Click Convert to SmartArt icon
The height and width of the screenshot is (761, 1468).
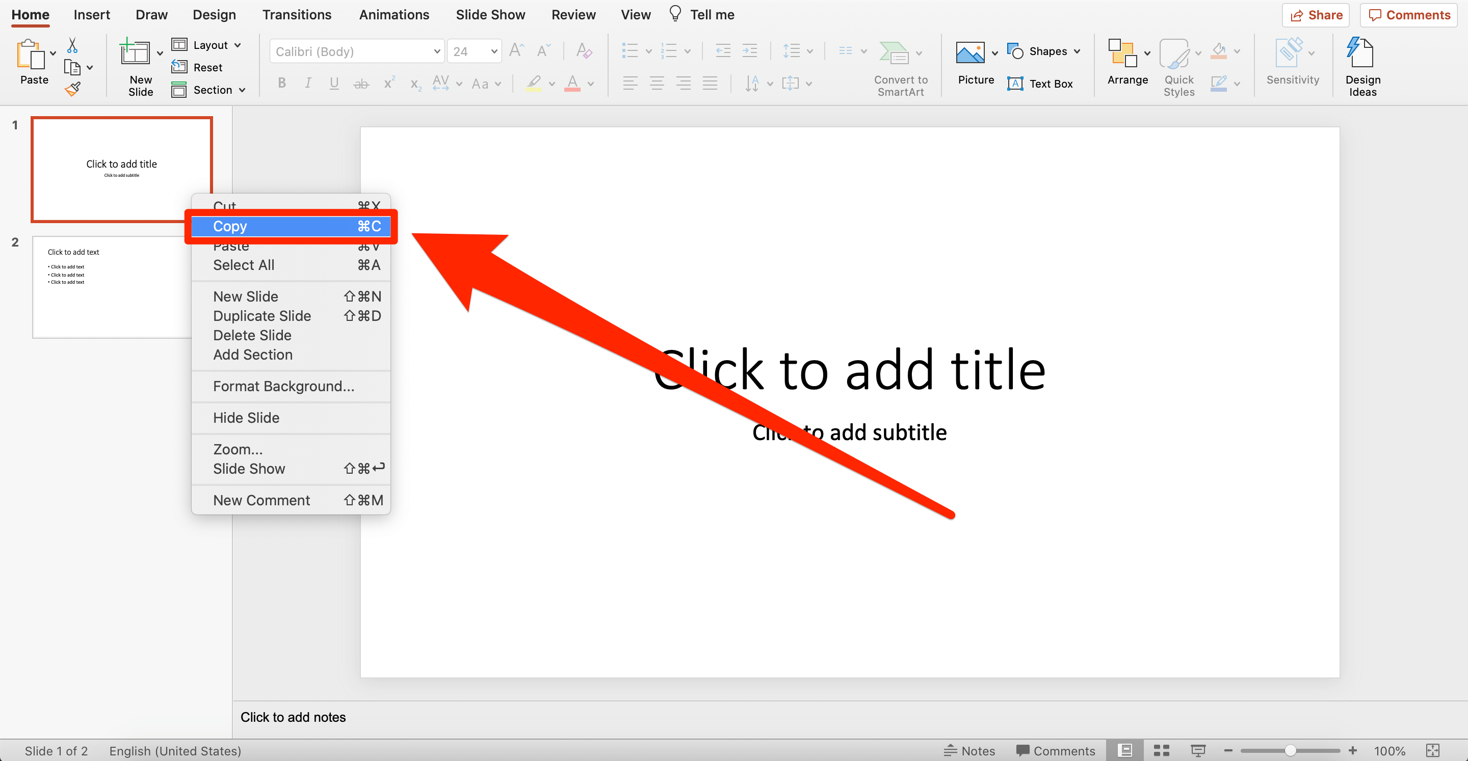pos(894,53)
